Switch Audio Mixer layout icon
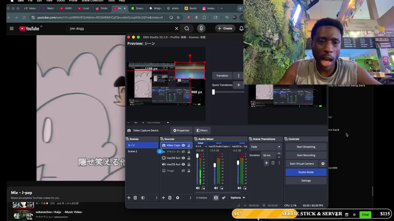Viewport: 394px width, 221px height. pyautogui.click(x=216, y=198)
